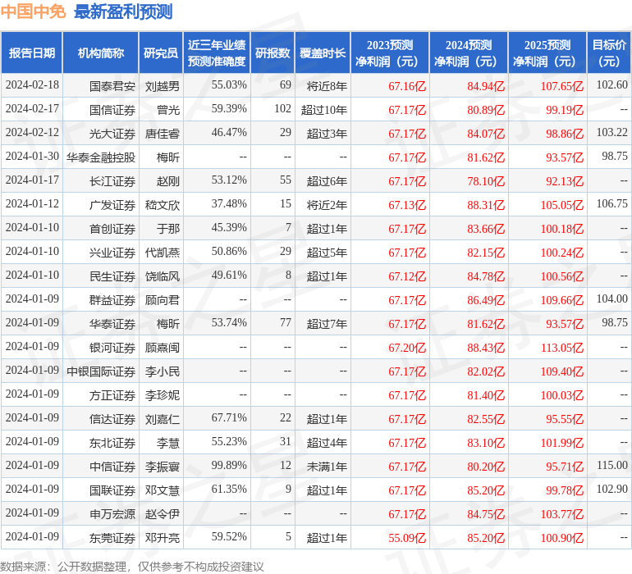
Task: Select the 中信证券 institution cell
Action: pyautogui.click(x=112, y=467)
